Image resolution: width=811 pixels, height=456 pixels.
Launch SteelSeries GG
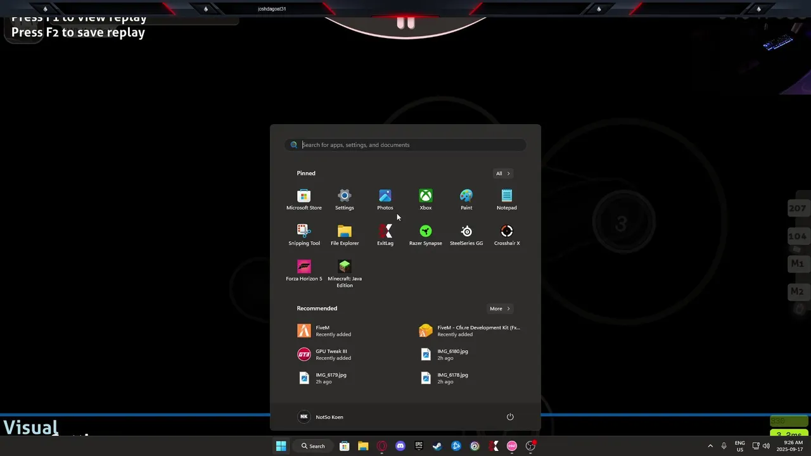(466, 235)
